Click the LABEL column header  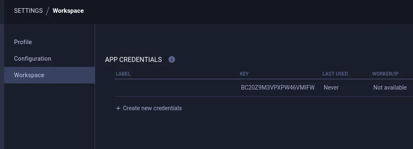(123, 74)
